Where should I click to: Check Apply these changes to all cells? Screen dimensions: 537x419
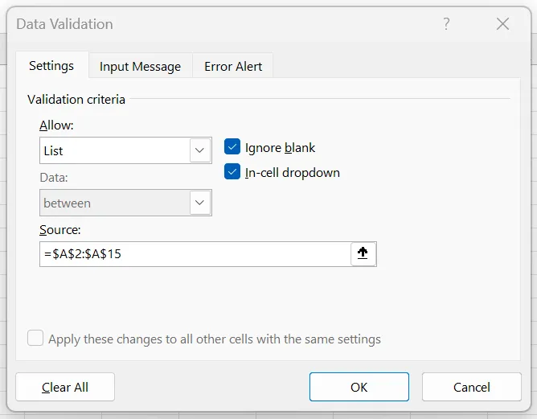click(x=35, y=338)
